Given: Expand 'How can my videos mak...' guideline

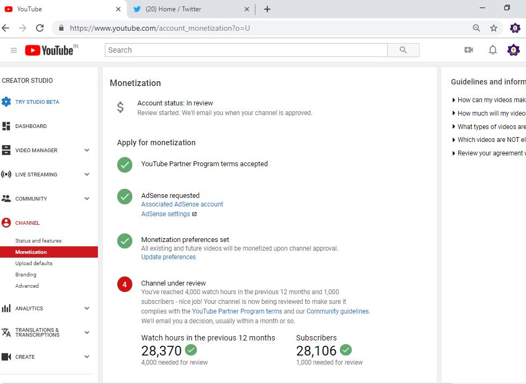Looking at the screenshot, I should (x=488, y=100).
